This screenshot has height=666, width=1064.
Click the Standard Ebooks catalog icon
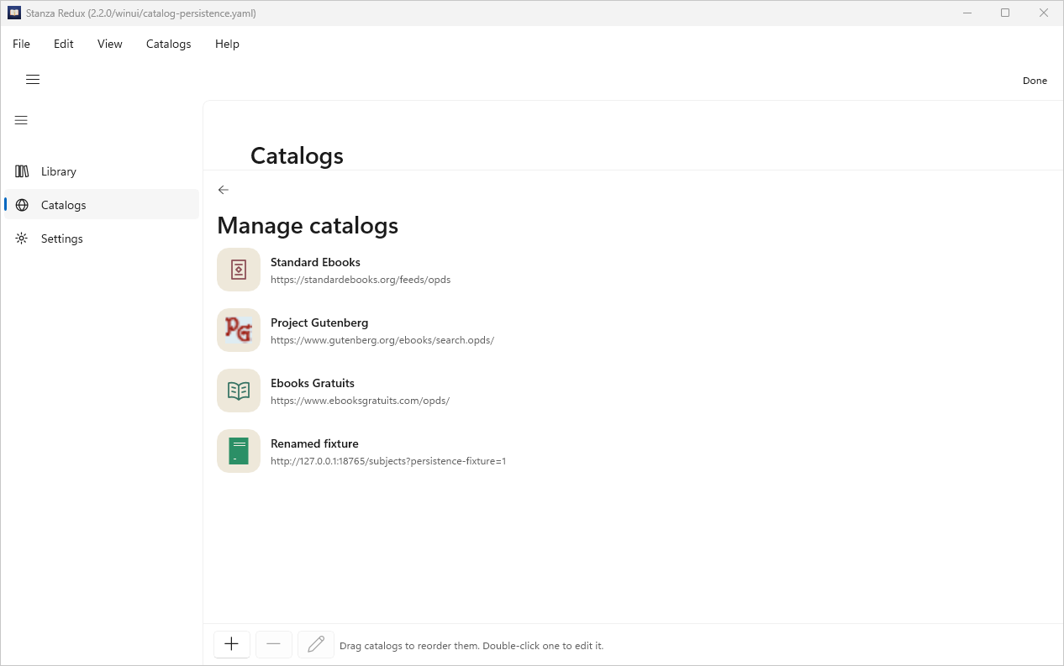pyautogui.click(x=239, y=270)
